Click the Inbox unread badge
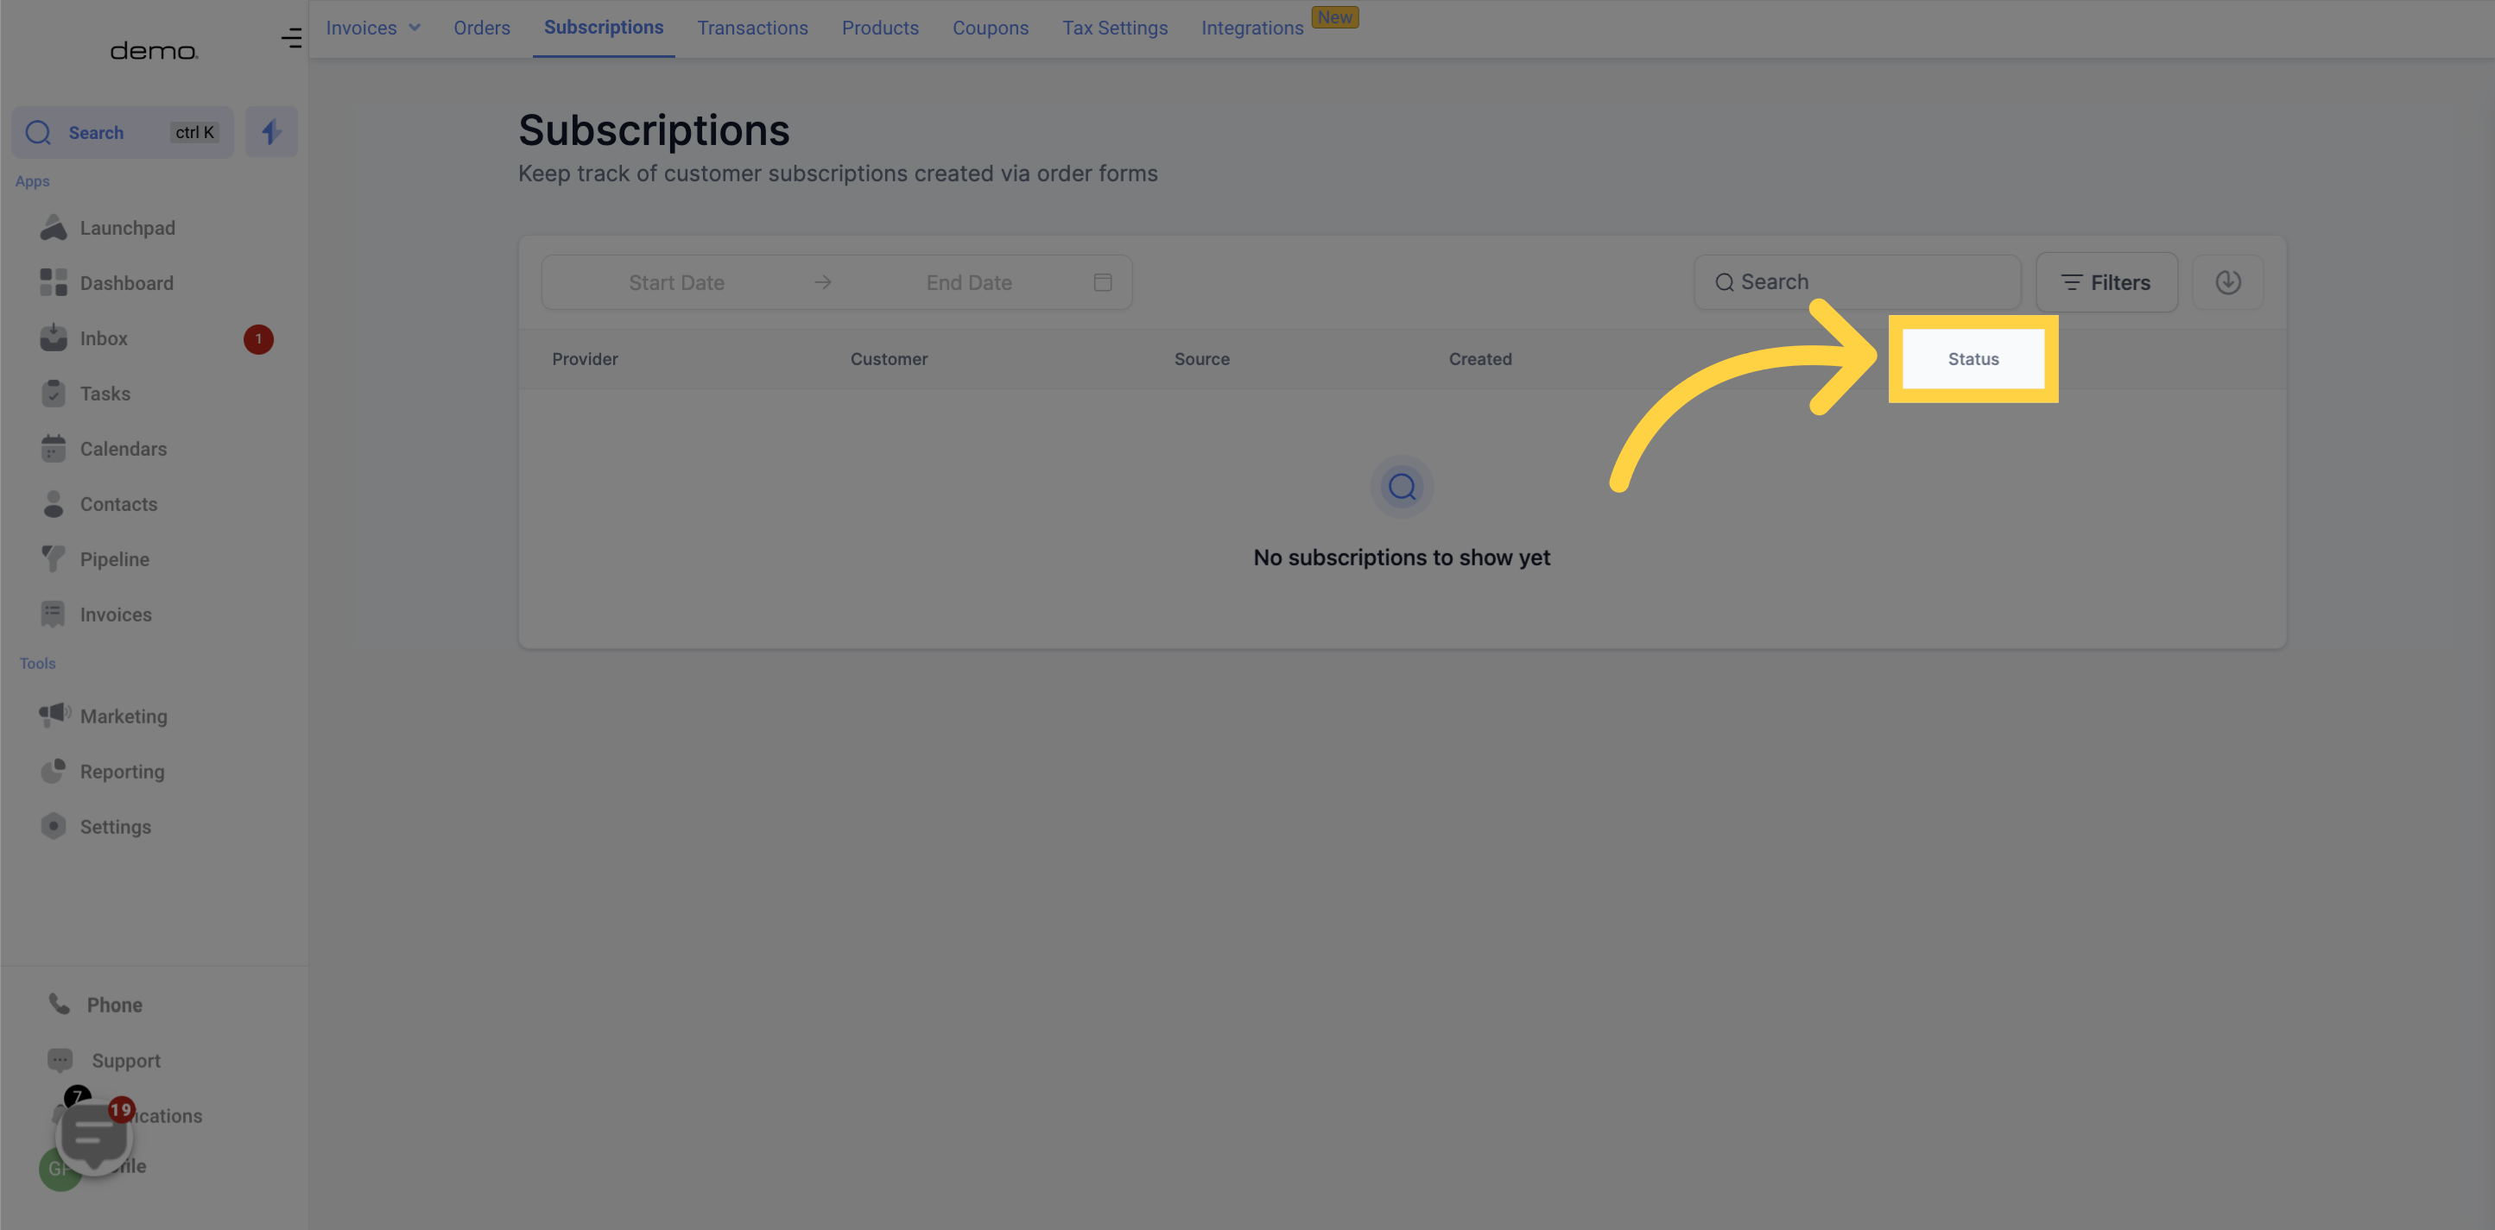Image resolution: width=2495 pixels, height=1230 pixels. click(x=257, y=340)
